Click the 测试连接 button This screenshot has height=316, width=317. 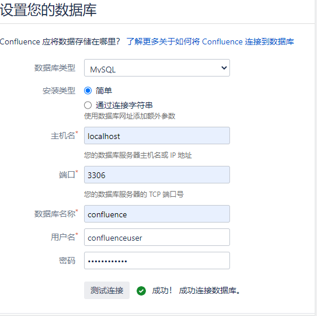[107, 290]
